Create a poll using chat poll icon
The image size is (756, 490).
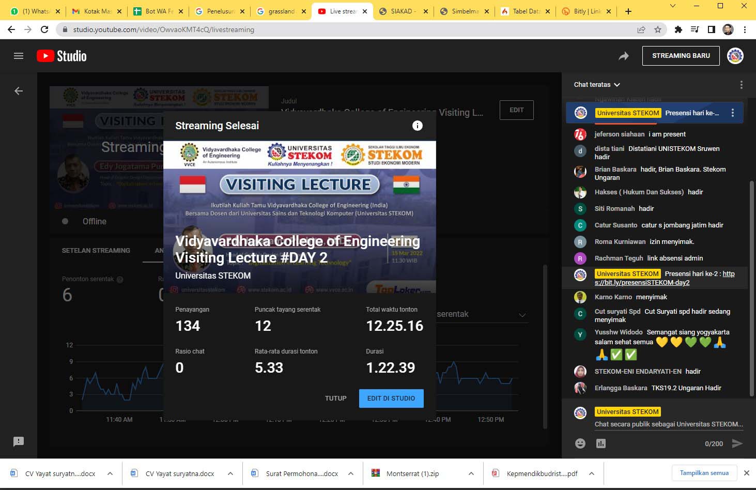[x=601, y=443]
